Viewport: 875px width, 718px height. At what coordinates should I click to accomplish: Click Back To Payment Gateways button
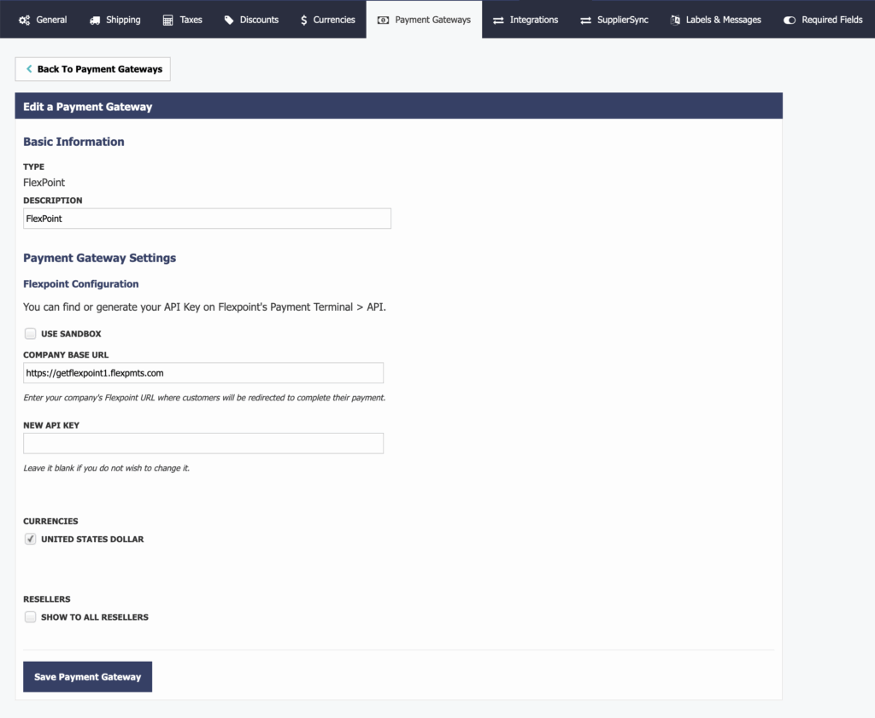92,69
